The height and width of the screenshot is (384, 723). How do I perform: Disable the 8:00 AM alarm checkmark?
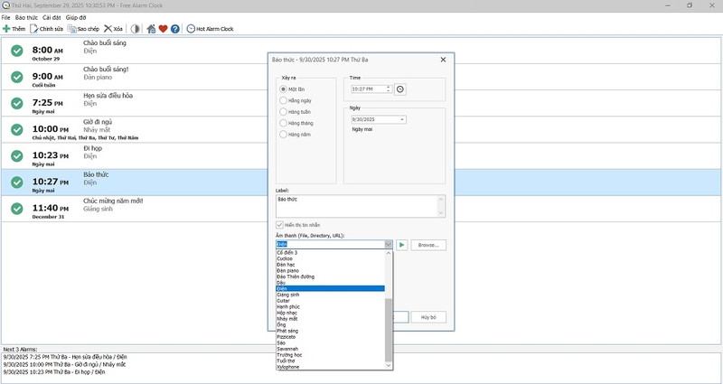click(x=17, y=51)
